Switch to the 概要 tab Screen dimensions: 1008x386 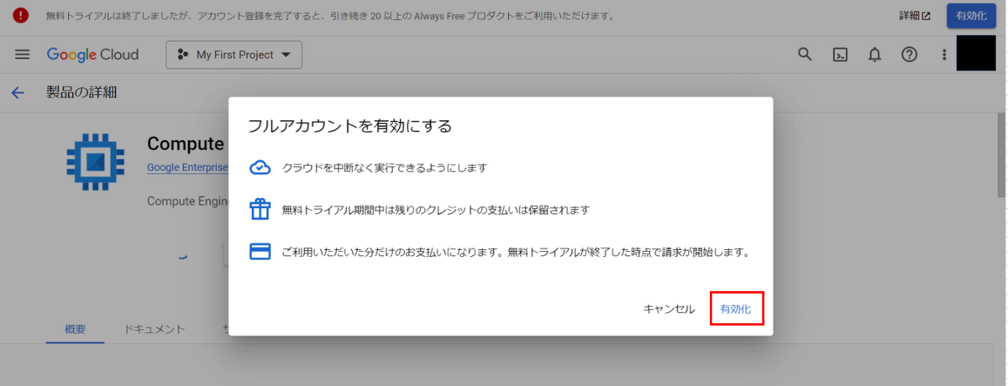(76, 329)
